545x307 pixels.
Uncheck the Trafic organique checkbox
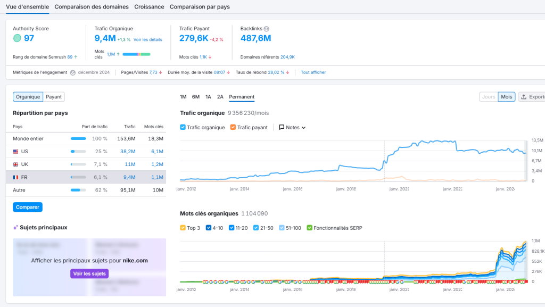tap(183, 128)
